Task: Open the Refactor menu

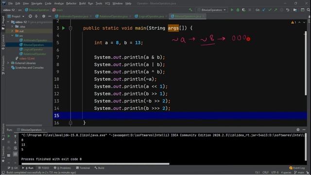Action: [x=71, y=3]
